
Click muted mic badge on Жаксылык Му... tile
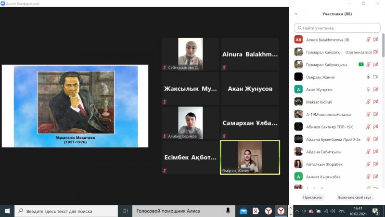(165, 102)
